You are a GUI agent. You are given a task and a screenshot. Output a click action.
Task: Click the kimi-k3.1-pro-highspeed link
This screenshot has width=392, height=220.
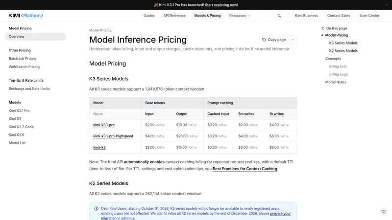(x=113, y=136)
